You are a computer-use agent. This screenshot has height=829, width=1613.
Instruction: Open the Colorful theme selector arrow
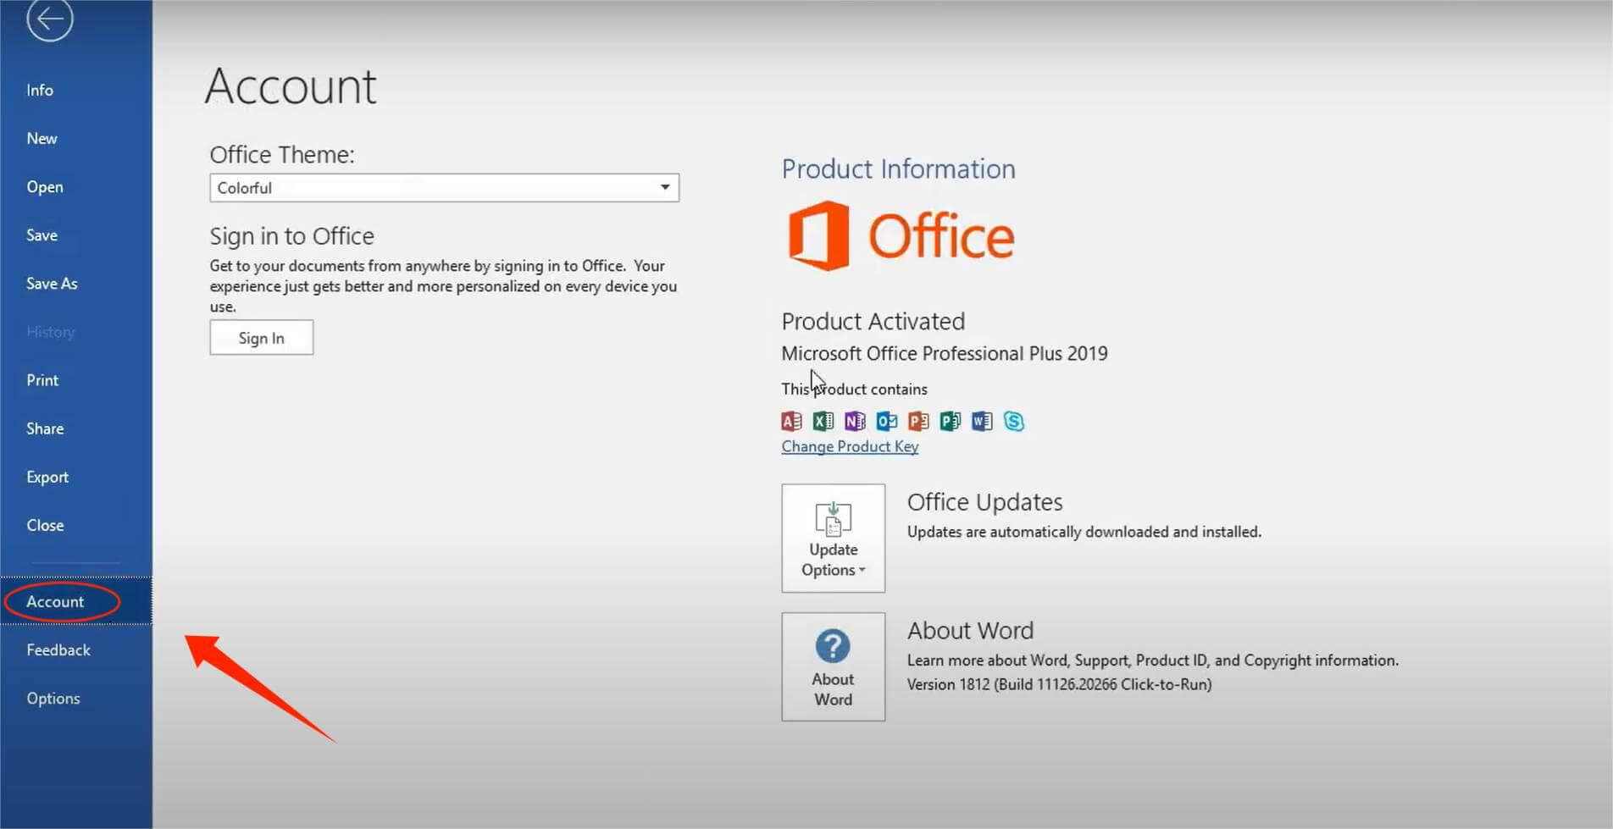click(664, 187)
